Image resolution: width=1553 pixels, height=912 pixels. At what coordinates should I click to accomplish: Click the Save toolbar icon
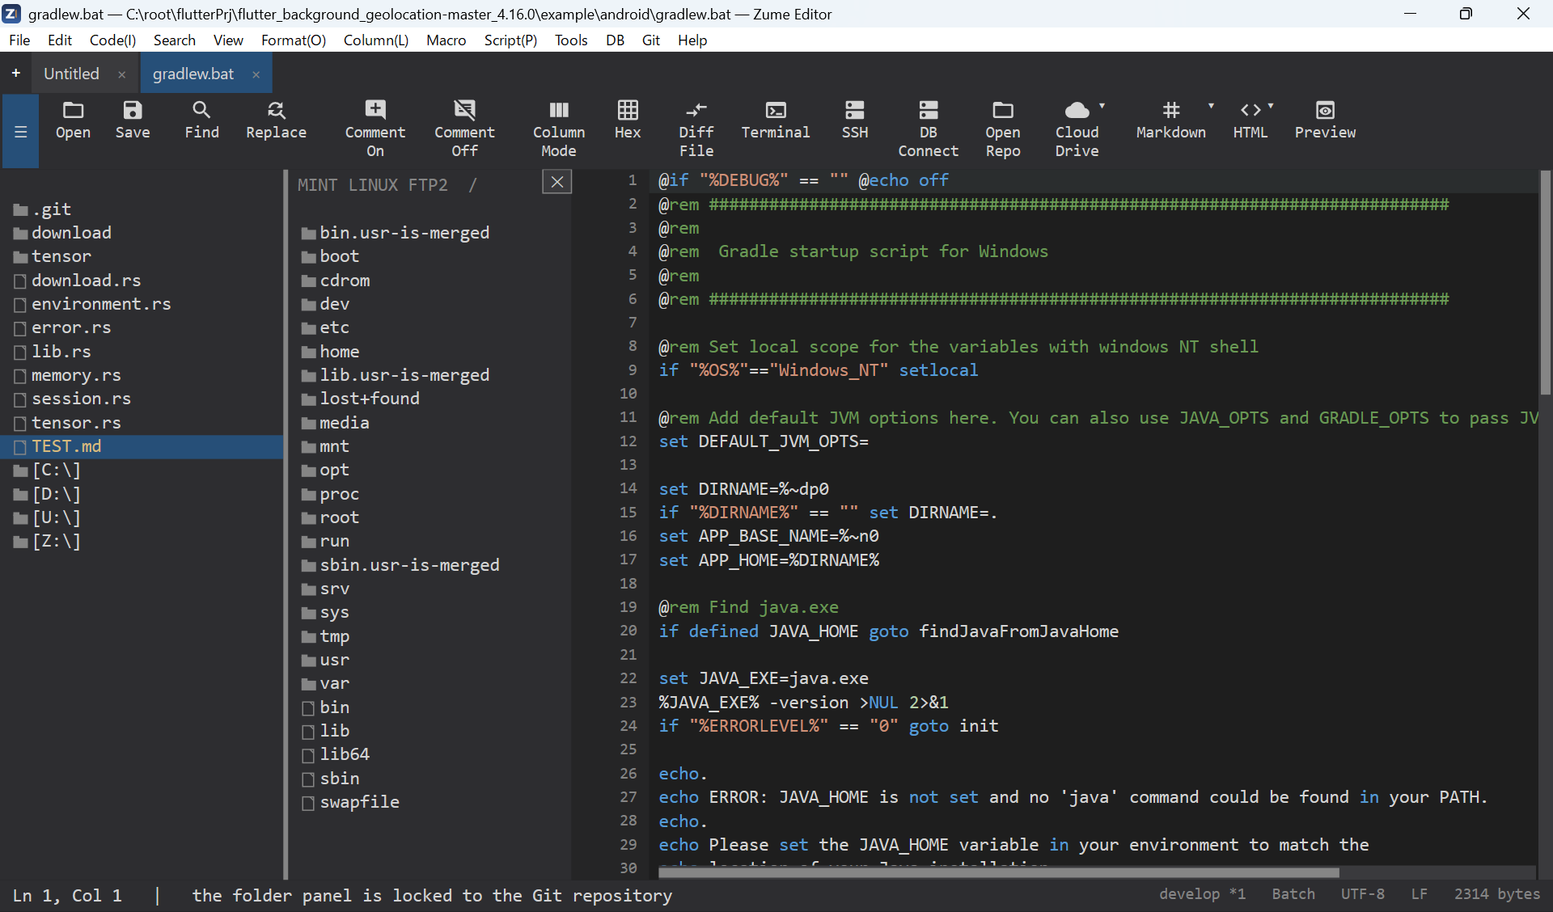click(x=133, y=120)
